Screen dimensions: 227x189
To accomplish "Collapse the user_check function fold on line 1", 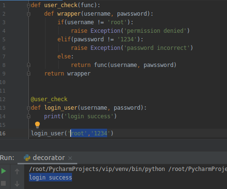I will [28, 6].
